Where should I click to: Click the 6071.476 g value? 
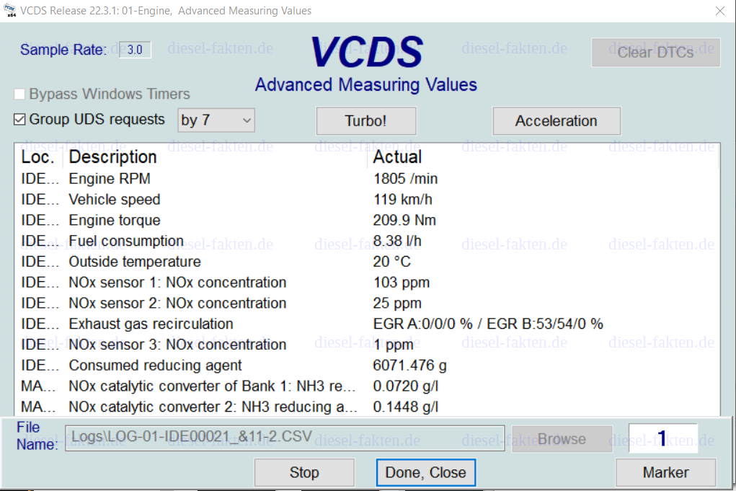point(409,366)
